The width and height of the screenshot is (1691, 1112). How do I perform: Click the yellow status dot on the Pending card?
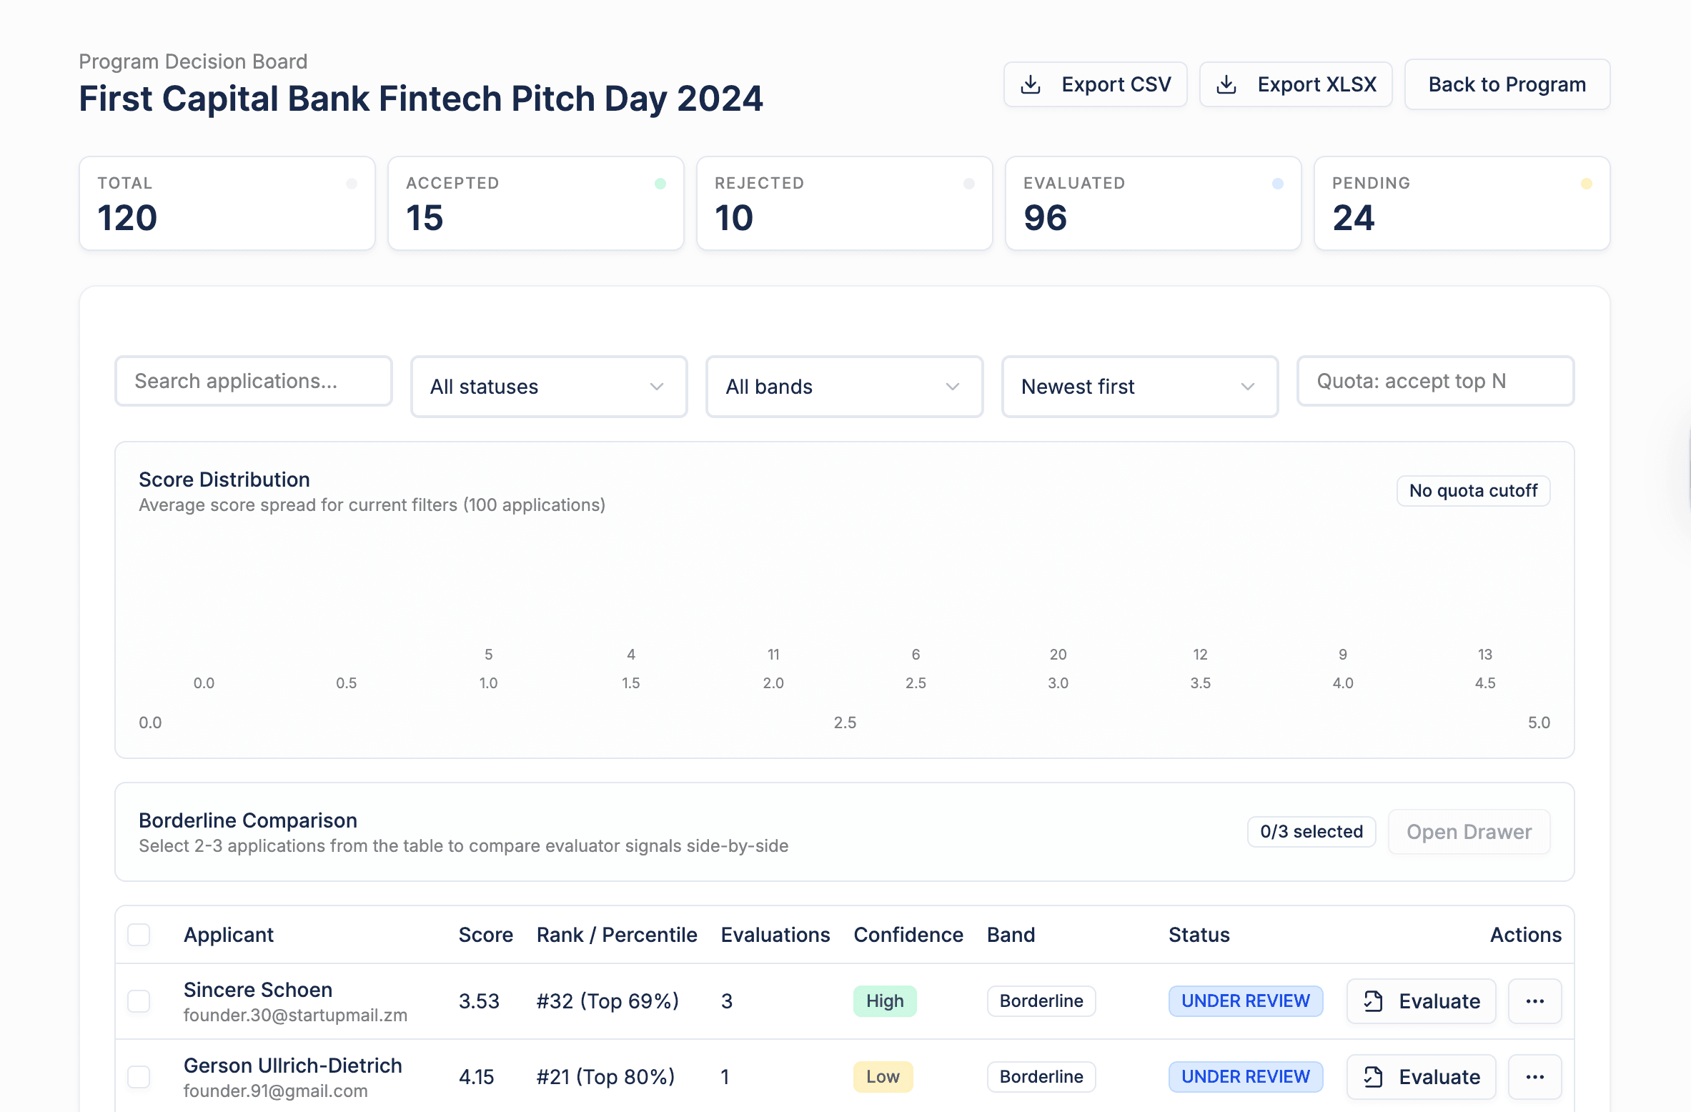click(x=1587, y=183)
